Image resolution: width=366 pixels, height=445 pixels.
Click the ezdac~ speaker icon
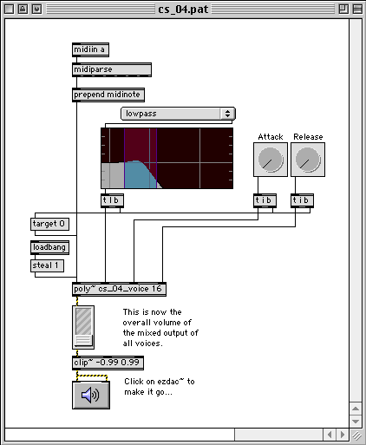point(91,395)
